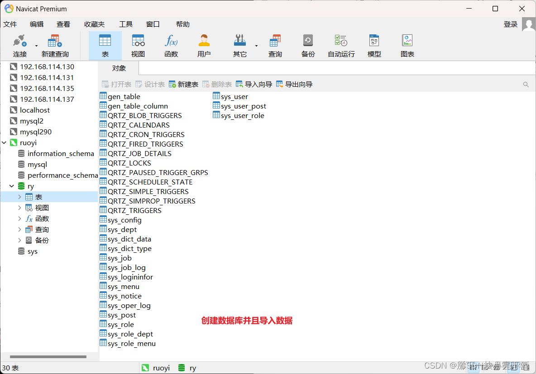Click the 删除表 (Delete Table) button
536x374 pixels.
[217, 85]
